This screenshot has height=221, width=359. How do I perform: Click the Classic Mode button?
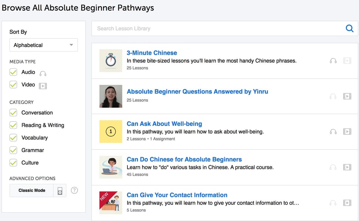pyautogui.click(x=32, y=191)
